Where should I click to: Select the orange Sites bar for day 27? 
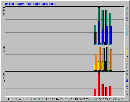tap(107, 59)
